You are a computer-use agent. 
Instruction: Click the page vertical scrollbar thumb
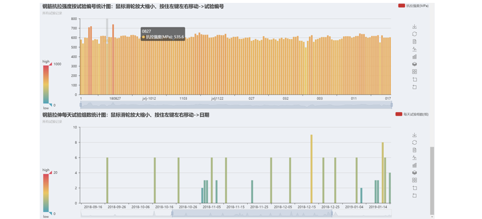(x=432, y=180)
